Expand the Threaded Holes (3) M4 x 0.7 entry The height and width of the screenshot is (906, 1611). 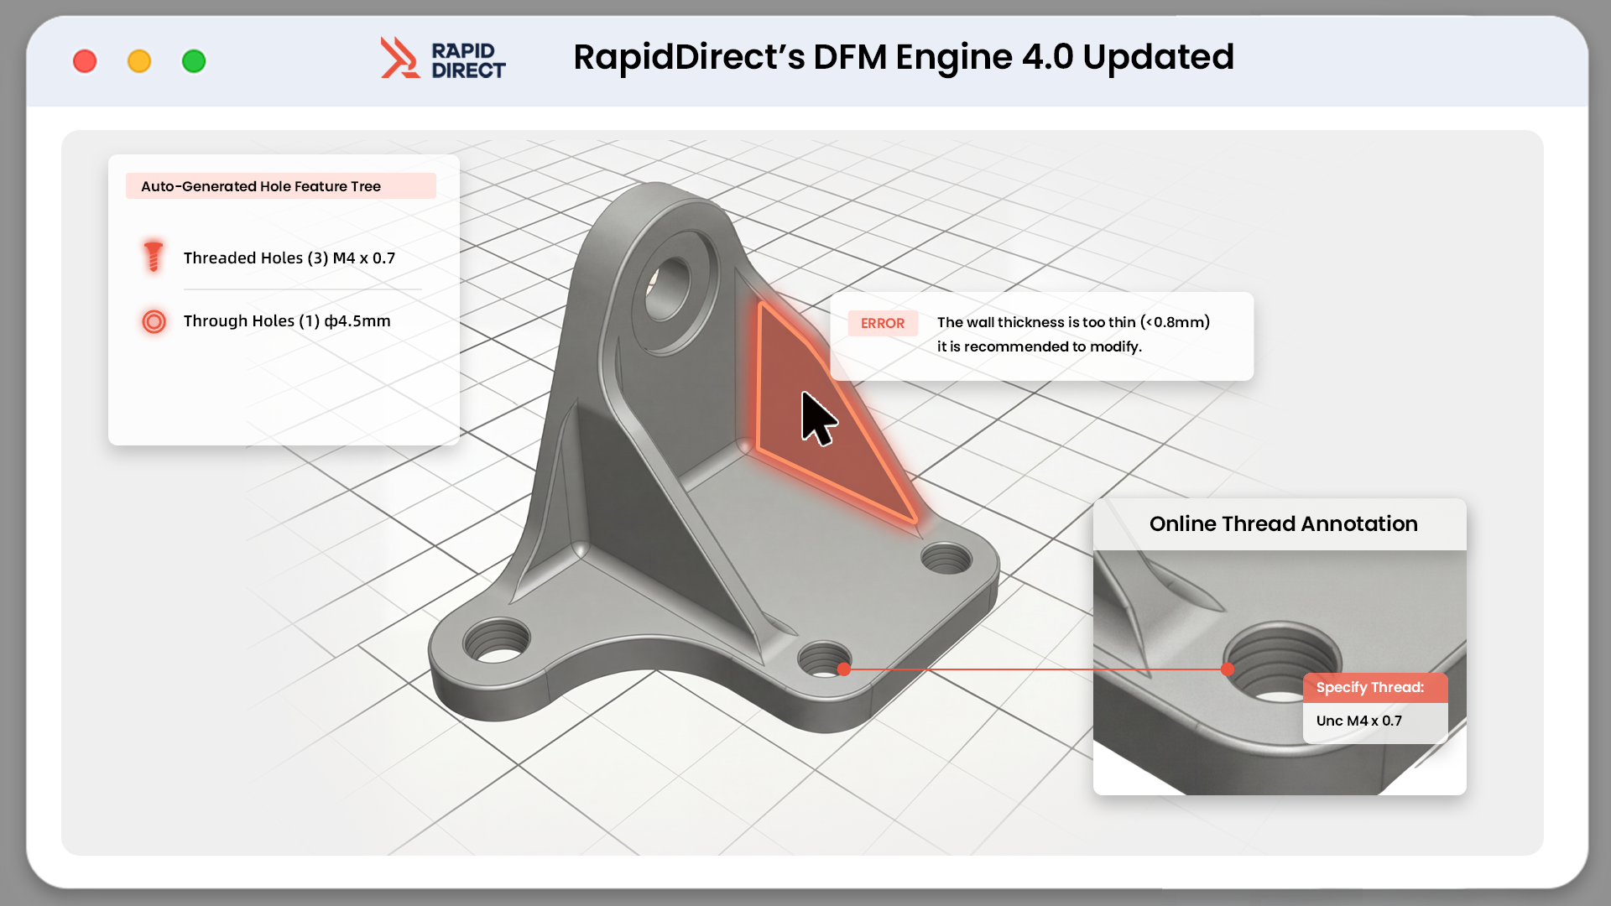tap(289, 258)
